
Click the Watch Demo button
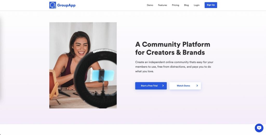pos(185,86)
